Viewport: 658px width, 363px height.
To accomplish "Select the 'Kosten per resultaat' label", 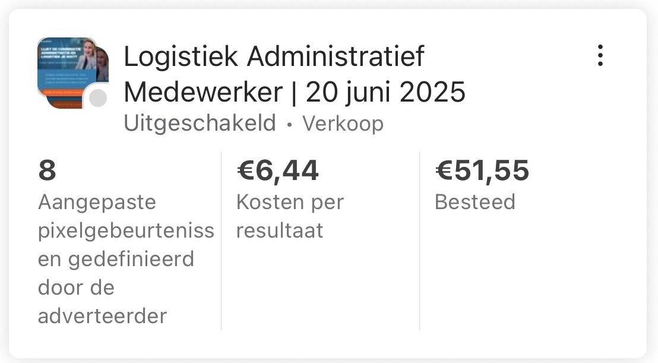I will point(290,216).
